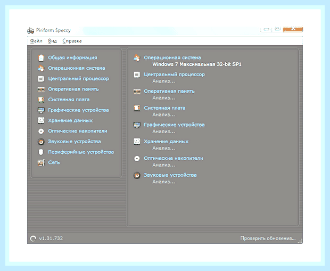
Task: Open Оперативная память link in summary panel
Action: tap(169, 92)
